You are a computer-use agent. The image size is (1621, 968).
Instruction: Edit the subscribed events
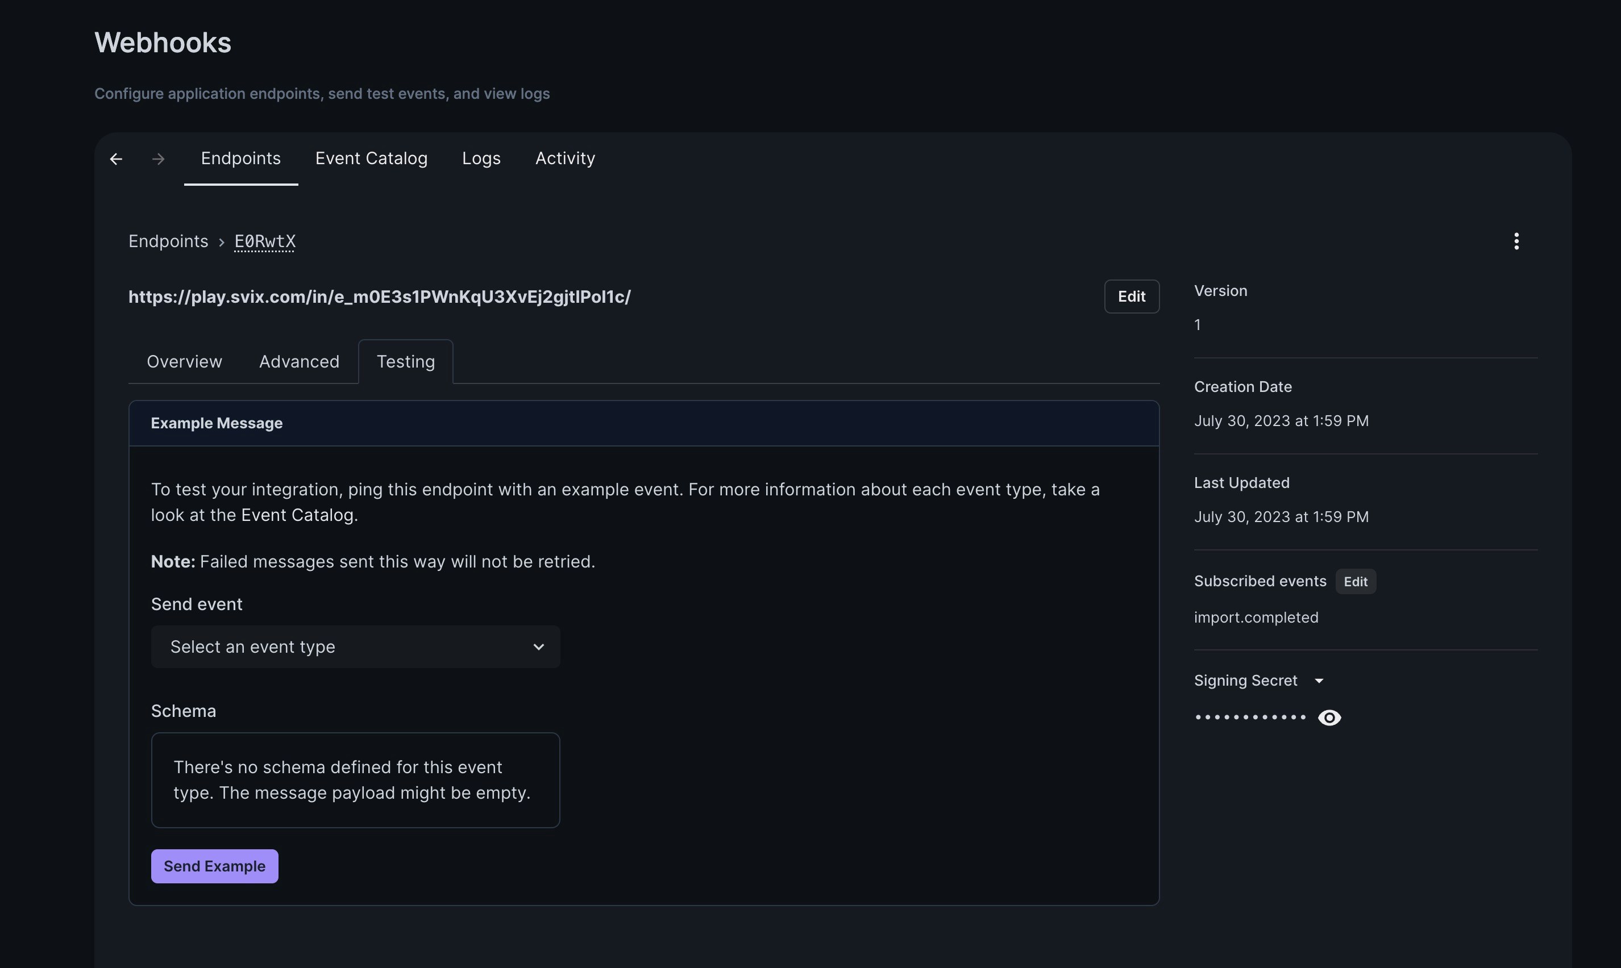tap(1355, 582)
